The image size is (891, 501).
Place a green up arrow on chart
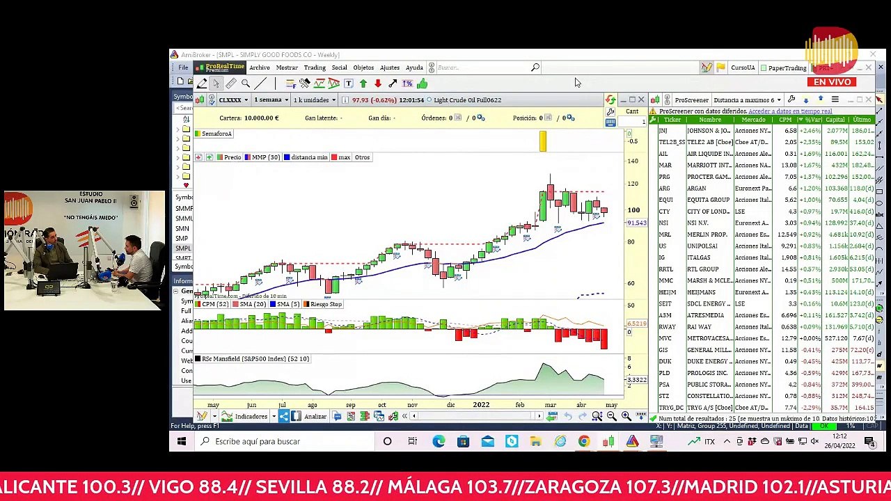click(x=363, y=83)
